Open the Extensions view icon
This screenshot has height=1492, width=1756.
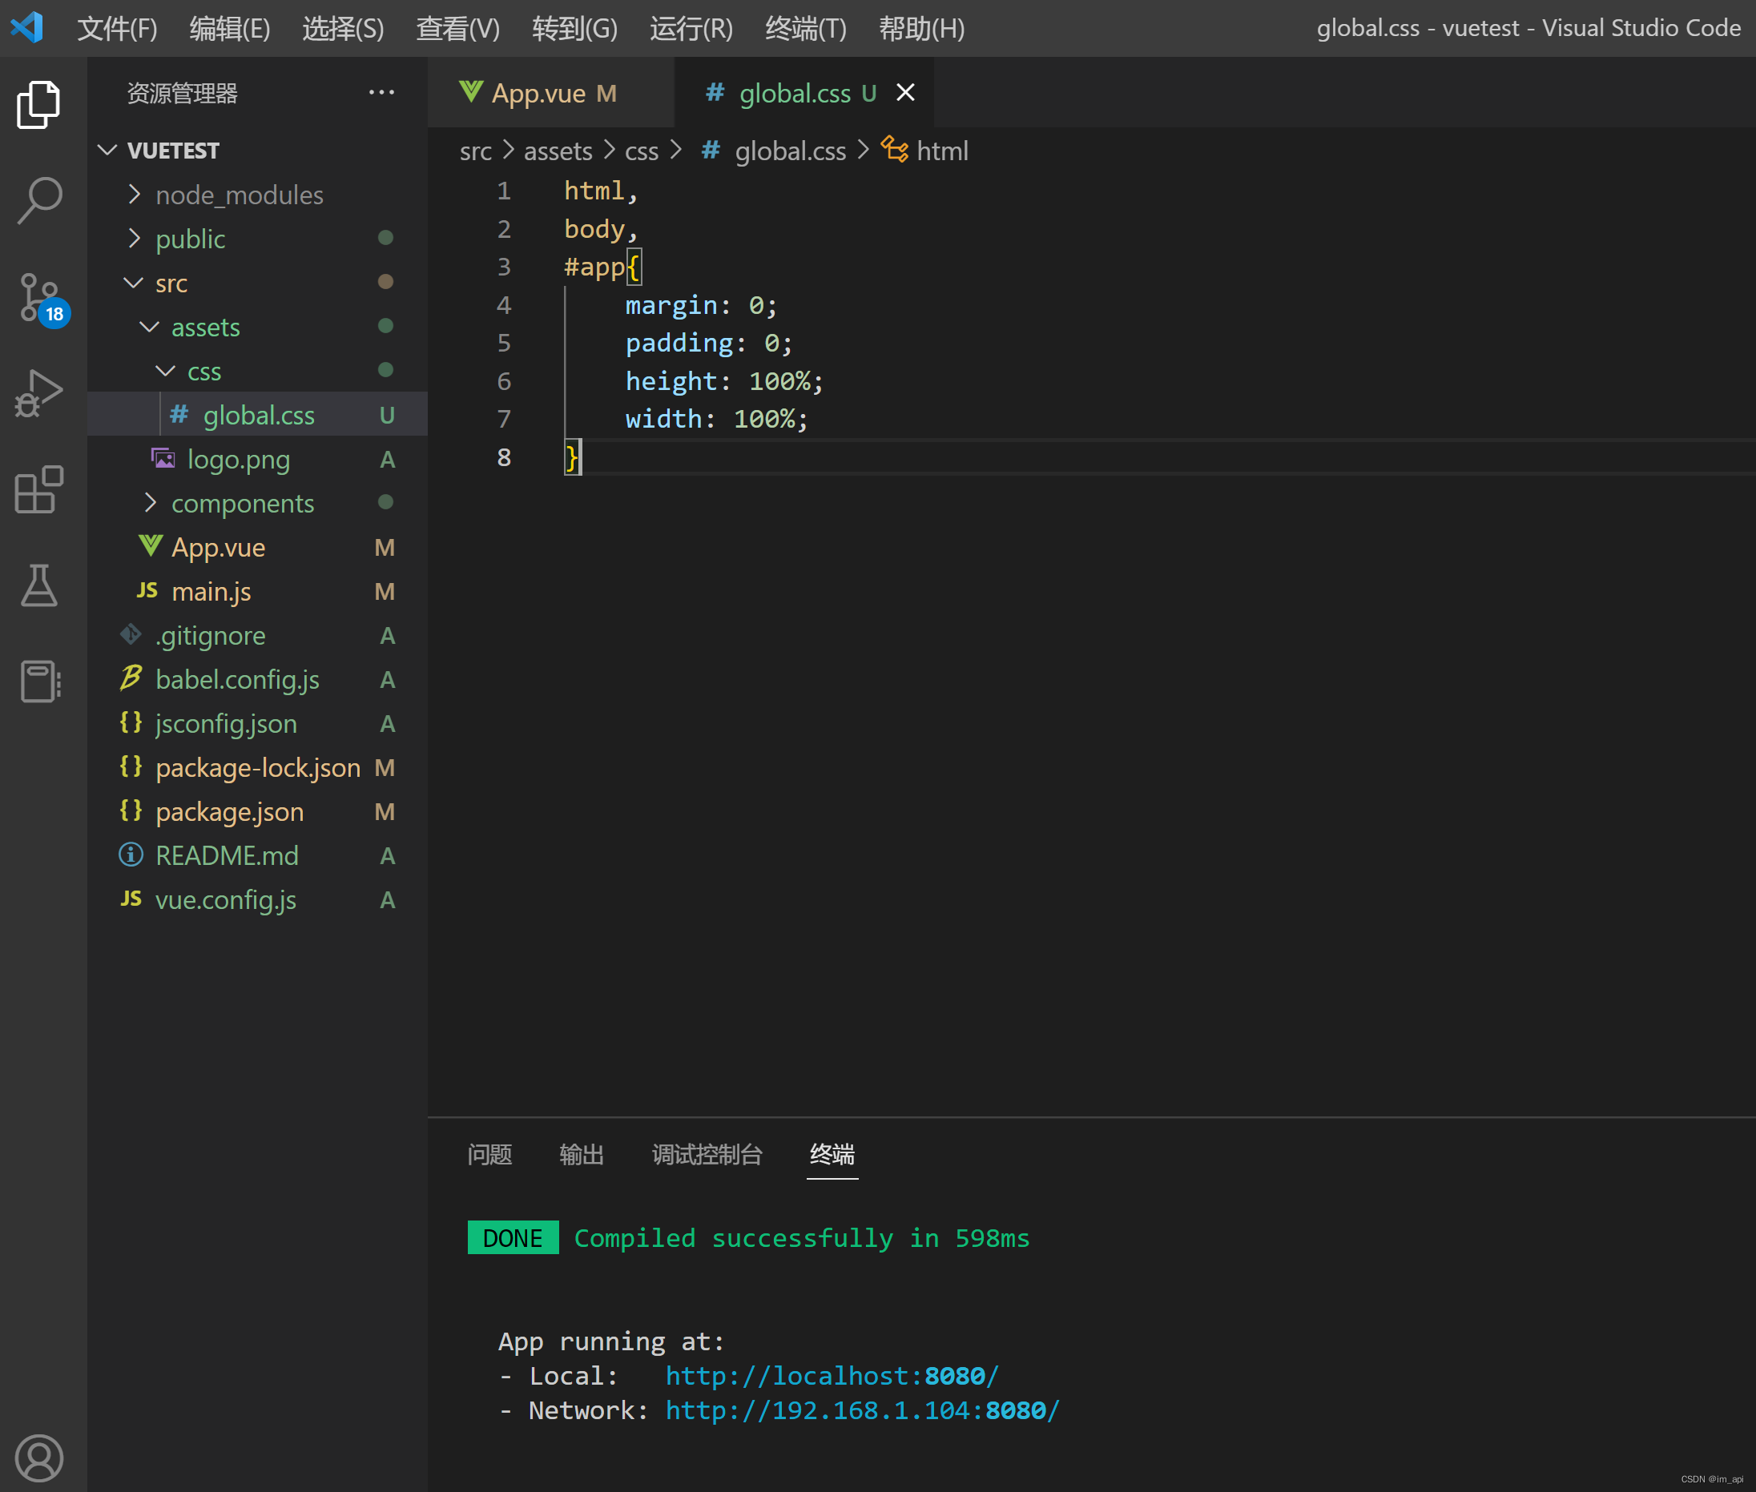[x=39, y=489]
